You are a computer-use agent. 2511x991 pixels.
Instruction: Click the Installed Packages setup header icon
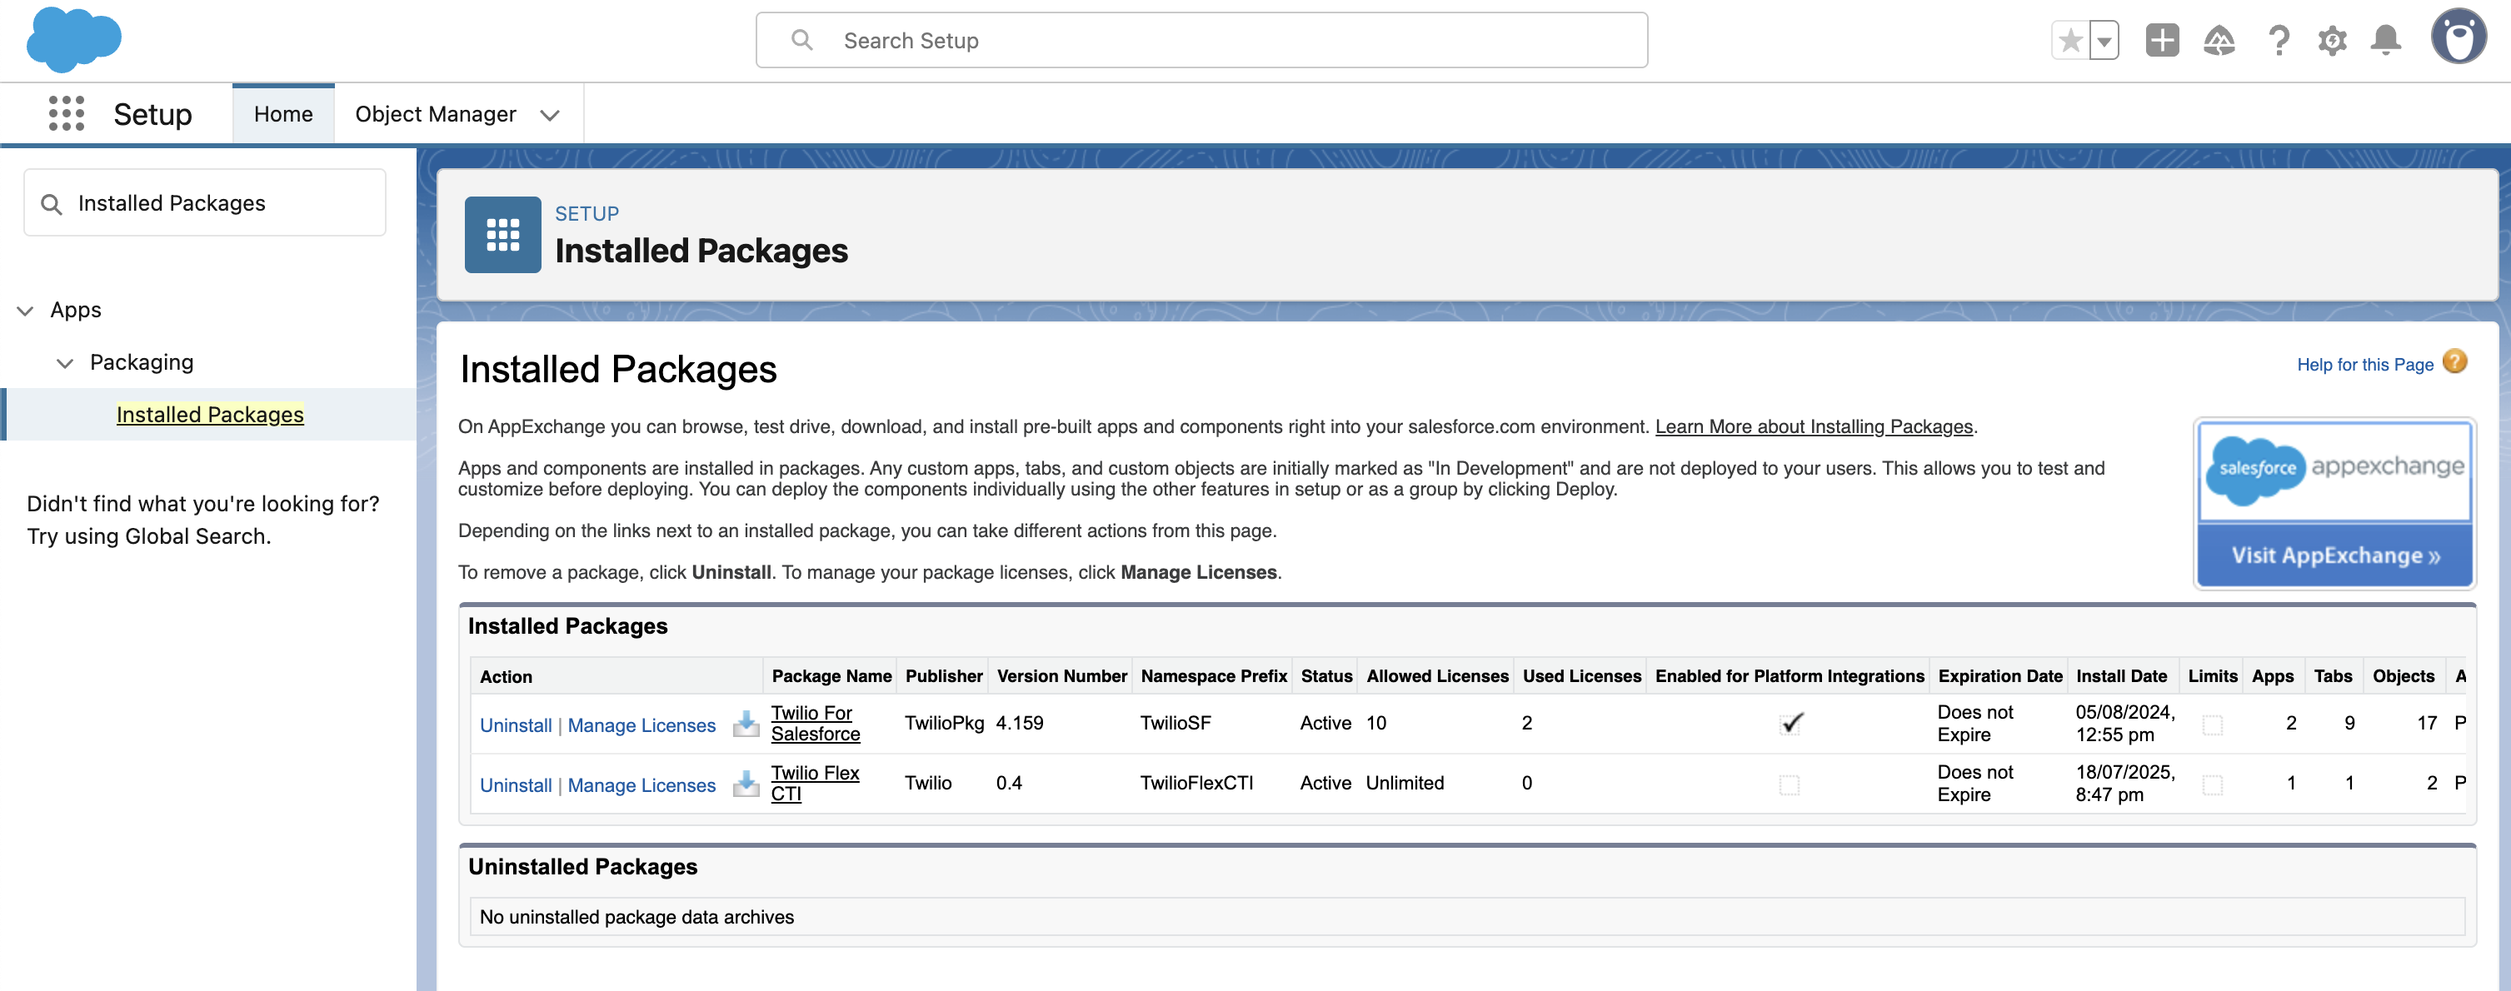tap(502, 235)
